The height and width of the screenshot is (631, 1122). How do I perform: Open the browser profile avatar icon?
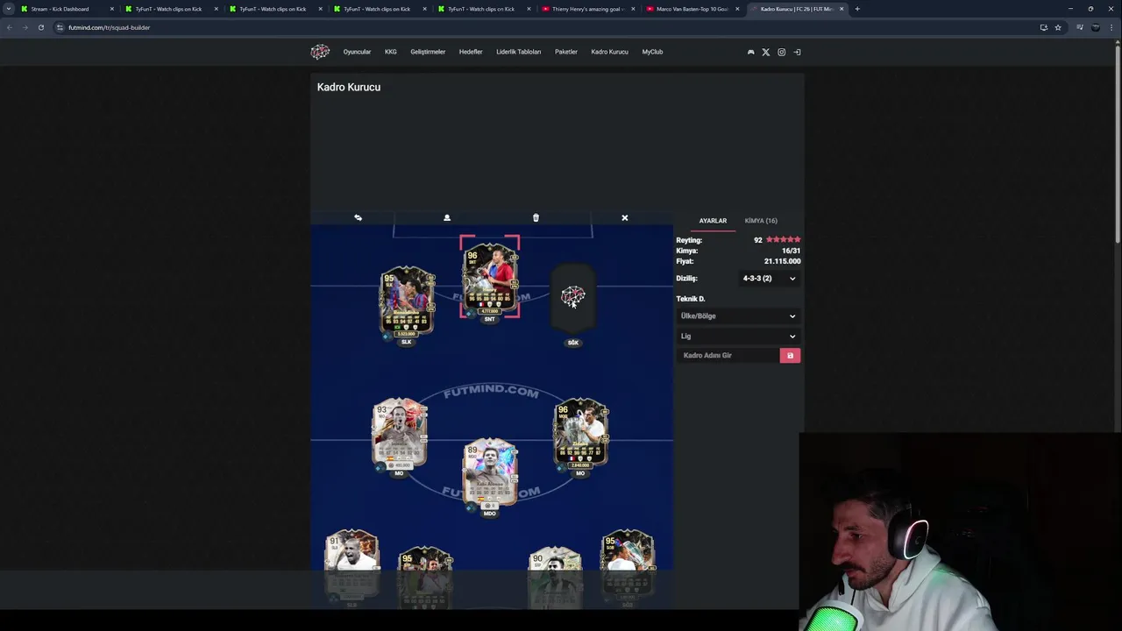point(1095,27)
